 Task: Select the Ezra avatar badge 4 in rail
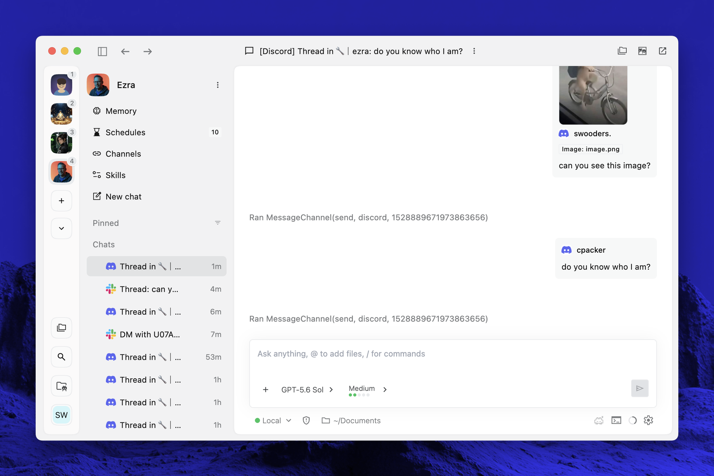pos(61,172)
